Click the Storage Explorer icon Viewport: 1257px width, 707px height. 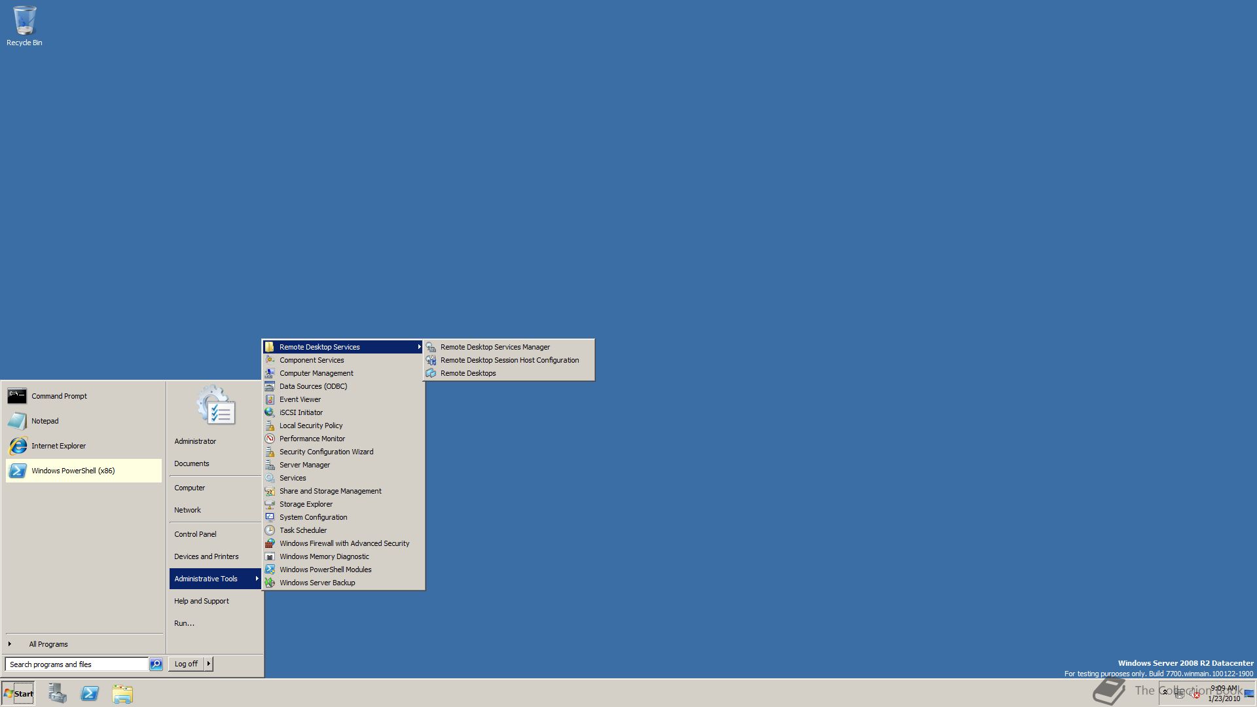(x=270, y=504)
